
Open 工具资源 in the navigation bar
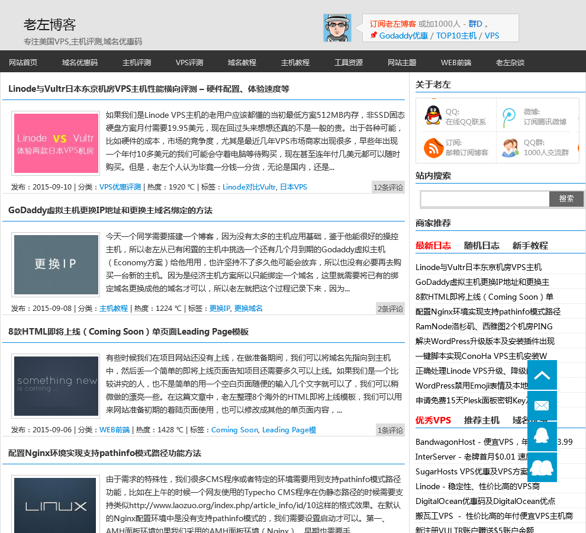click(349, 62)
